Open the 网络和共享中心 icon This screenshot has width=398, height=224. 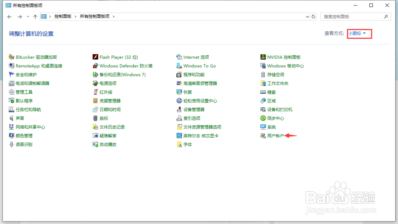[12, 127]
